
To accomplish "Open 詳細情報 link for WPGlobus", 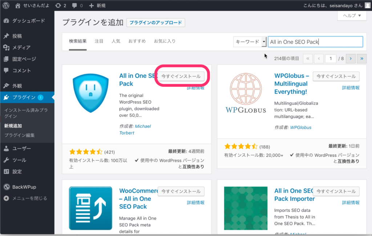I will tap(351, 88).
